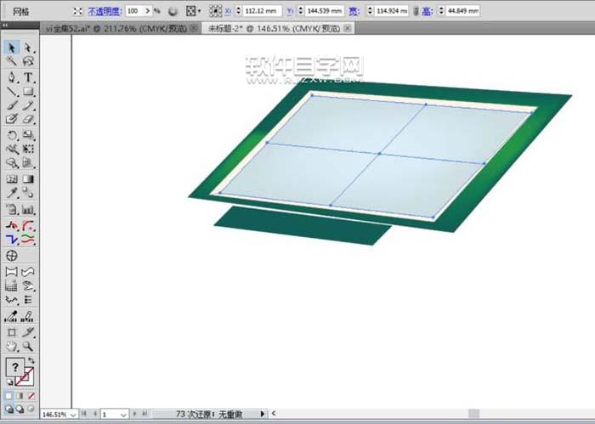The width and height of the screenshot is (595, 424).
Task: Select the Pen tool
Action: click(x=12, y=76)
